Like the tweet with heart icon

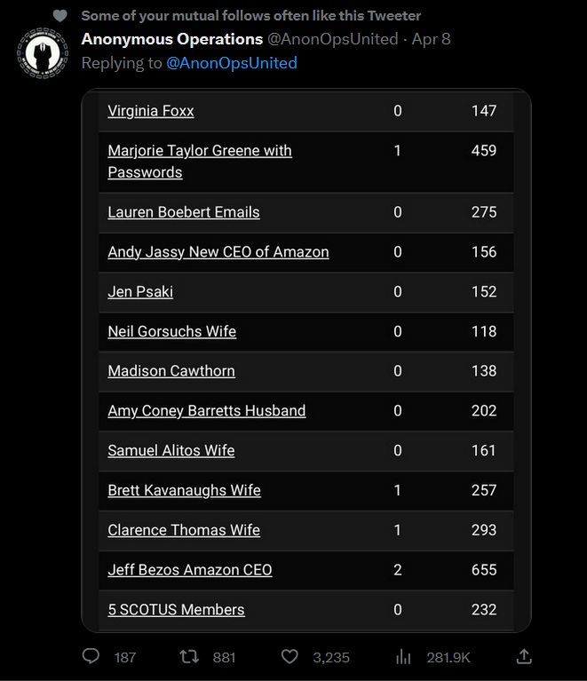point(290,656)
